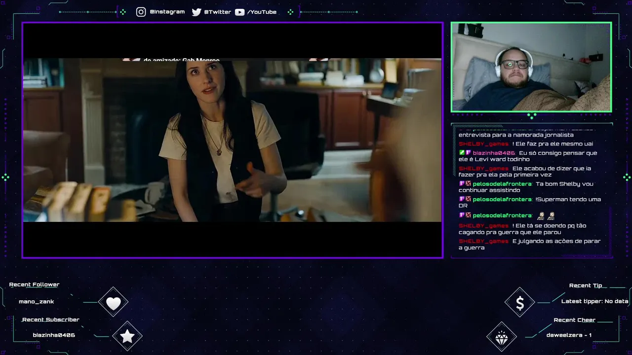Click the diamond icon beside Recent Cheer
The height and width of the screenshot is (355, 632).
(x=502, y=337)
